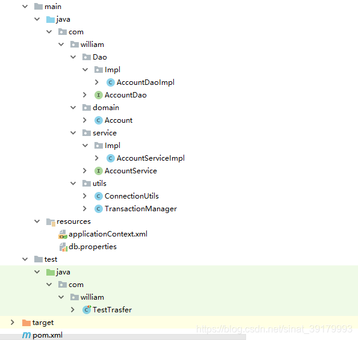The height and width of the screenshot is (340, 358).
Task: Collapse the service package
Action: (73, 133)
